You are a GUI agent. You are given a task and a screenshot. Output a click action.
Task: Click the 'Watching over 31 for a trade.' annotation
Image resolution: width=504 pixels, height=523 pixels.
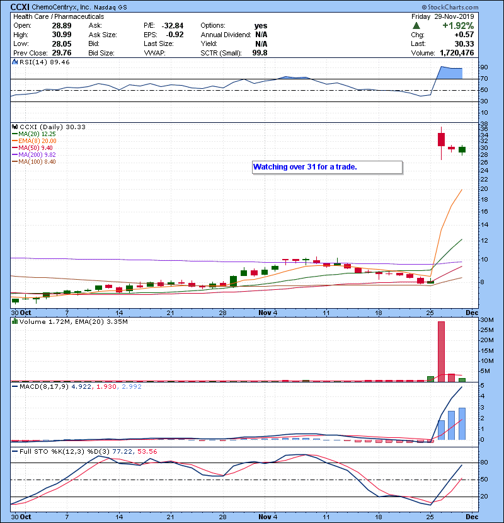pyautogui.click(x=327, y=167)
